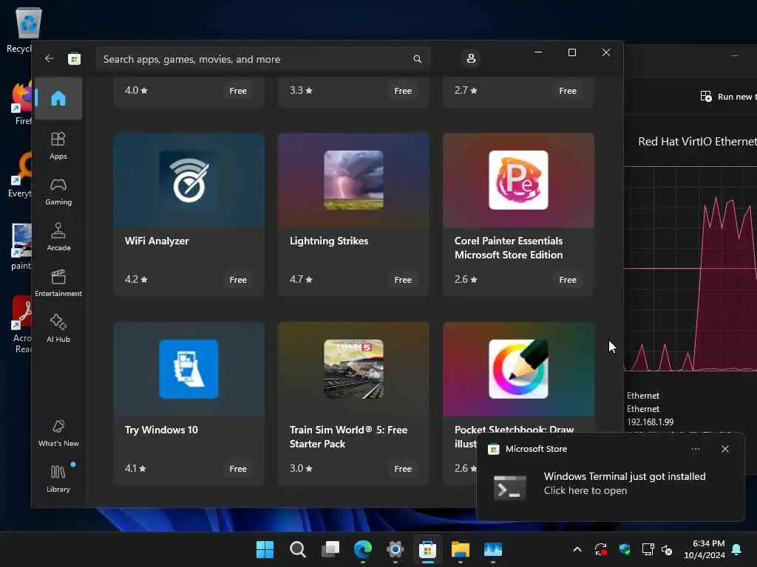Image resolution: width=757 pixels, height=567 pixels.
Task: Click the Try Windows 10 title
Action: tap(161, 430)
